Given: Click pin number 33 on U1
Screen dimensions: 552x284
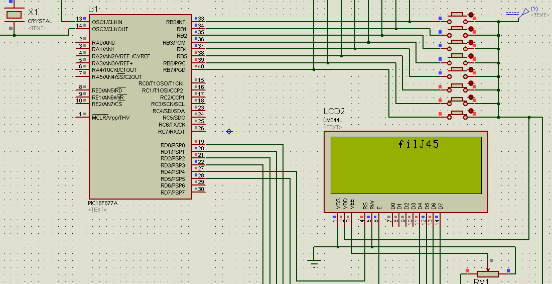Looking at the screenshot, I should tap(201, 19).
